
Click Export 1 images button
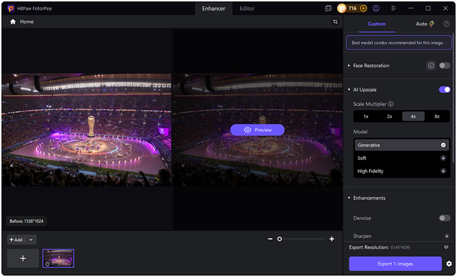(x=395, y=263)
